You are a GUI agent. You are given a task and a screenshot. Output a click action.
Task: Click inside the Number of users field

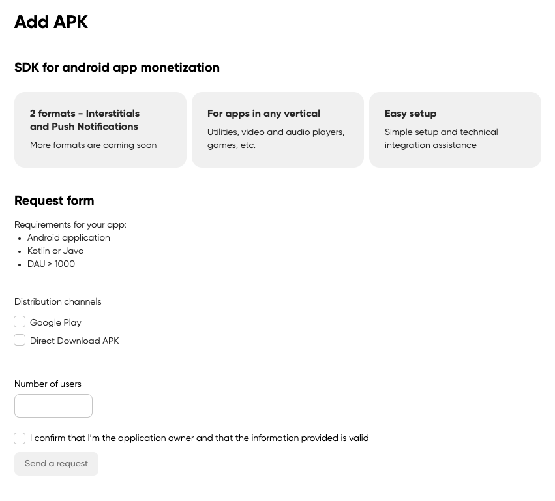point(53,405)
